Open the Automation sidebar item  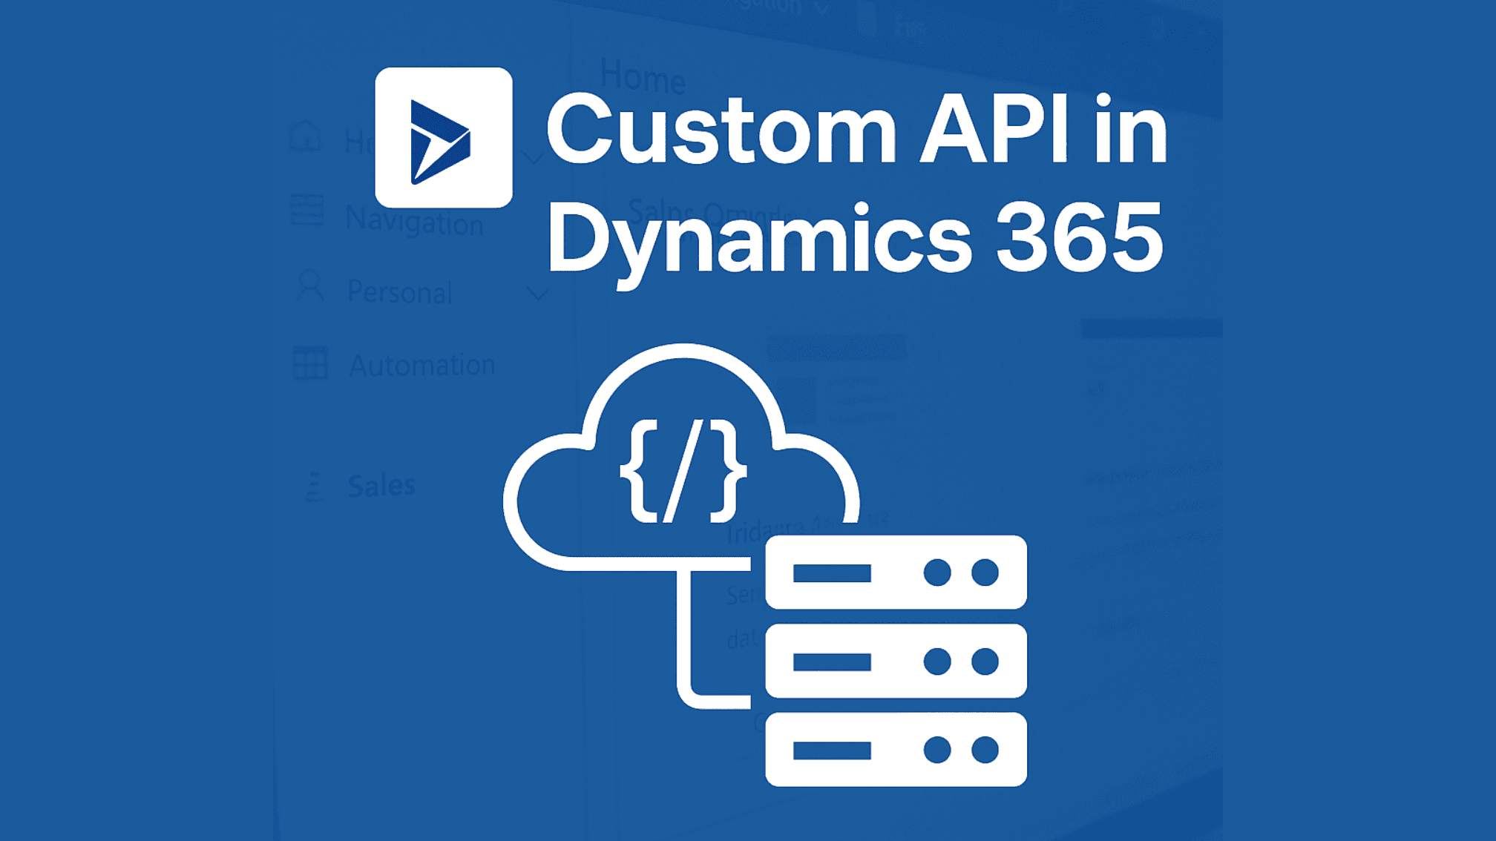click(421, 365)
